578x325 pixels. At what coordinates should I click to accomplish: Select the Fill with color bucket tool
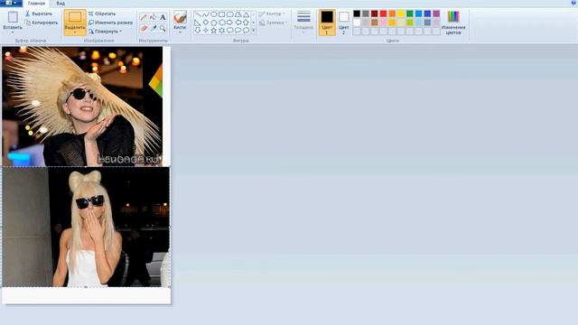point(153,17)
